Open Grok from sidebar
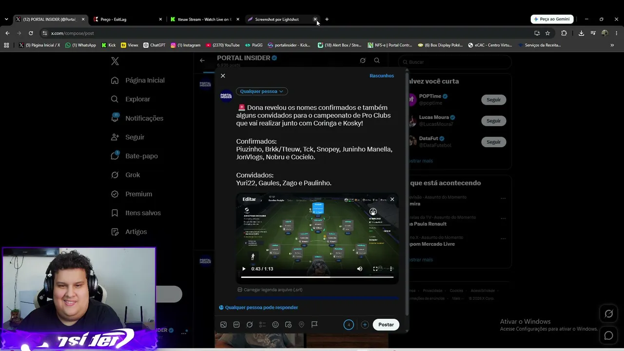 126,175
